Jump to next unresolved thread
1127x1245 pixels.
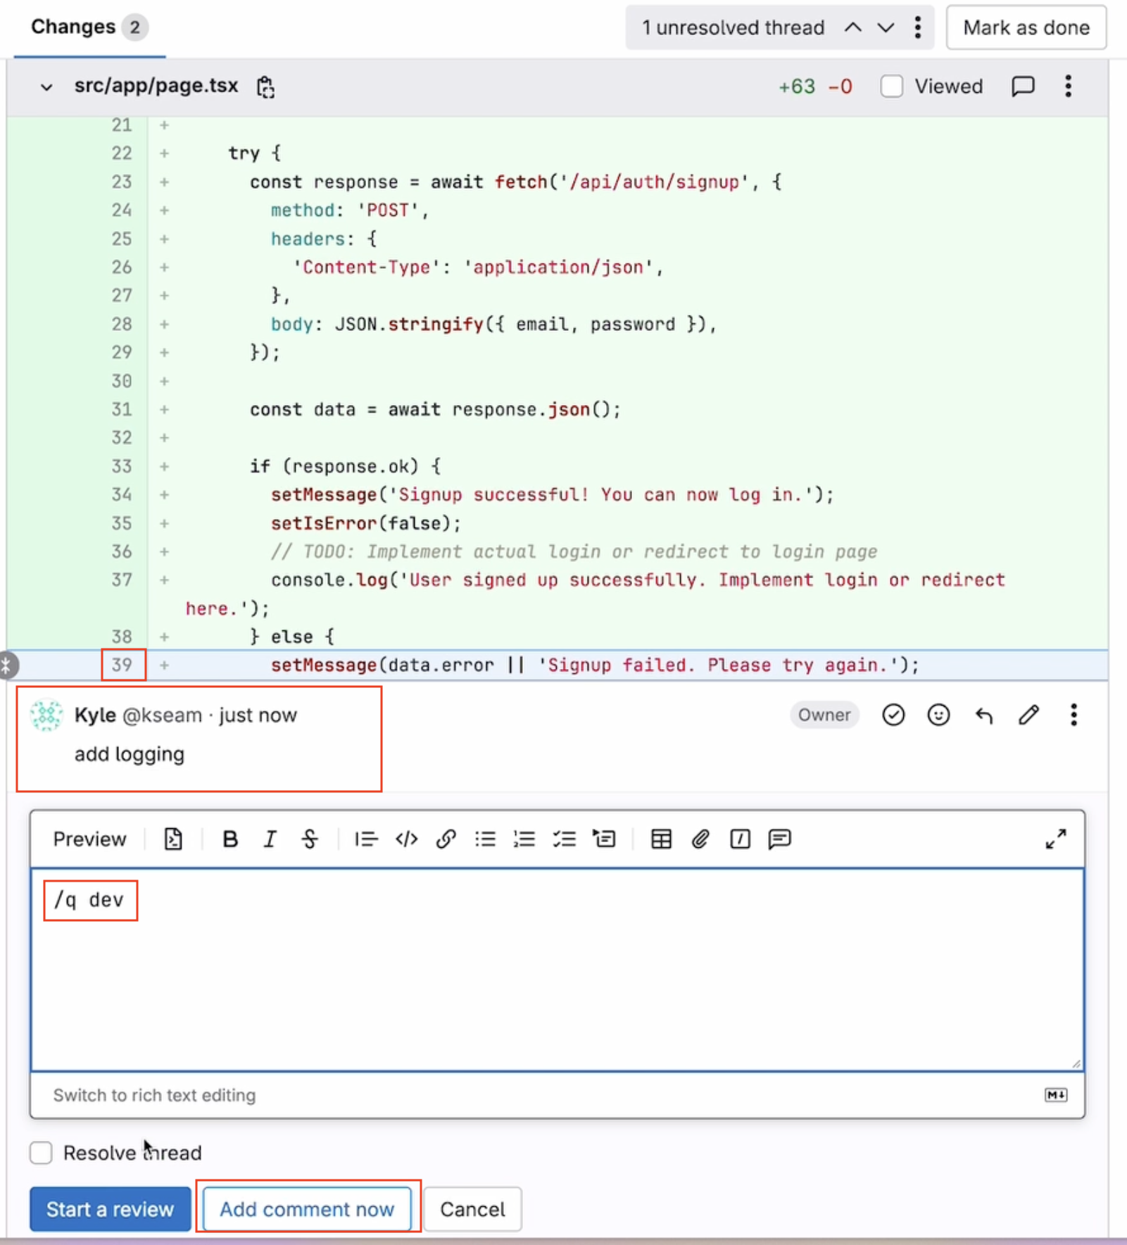click(x=886, y=27)
